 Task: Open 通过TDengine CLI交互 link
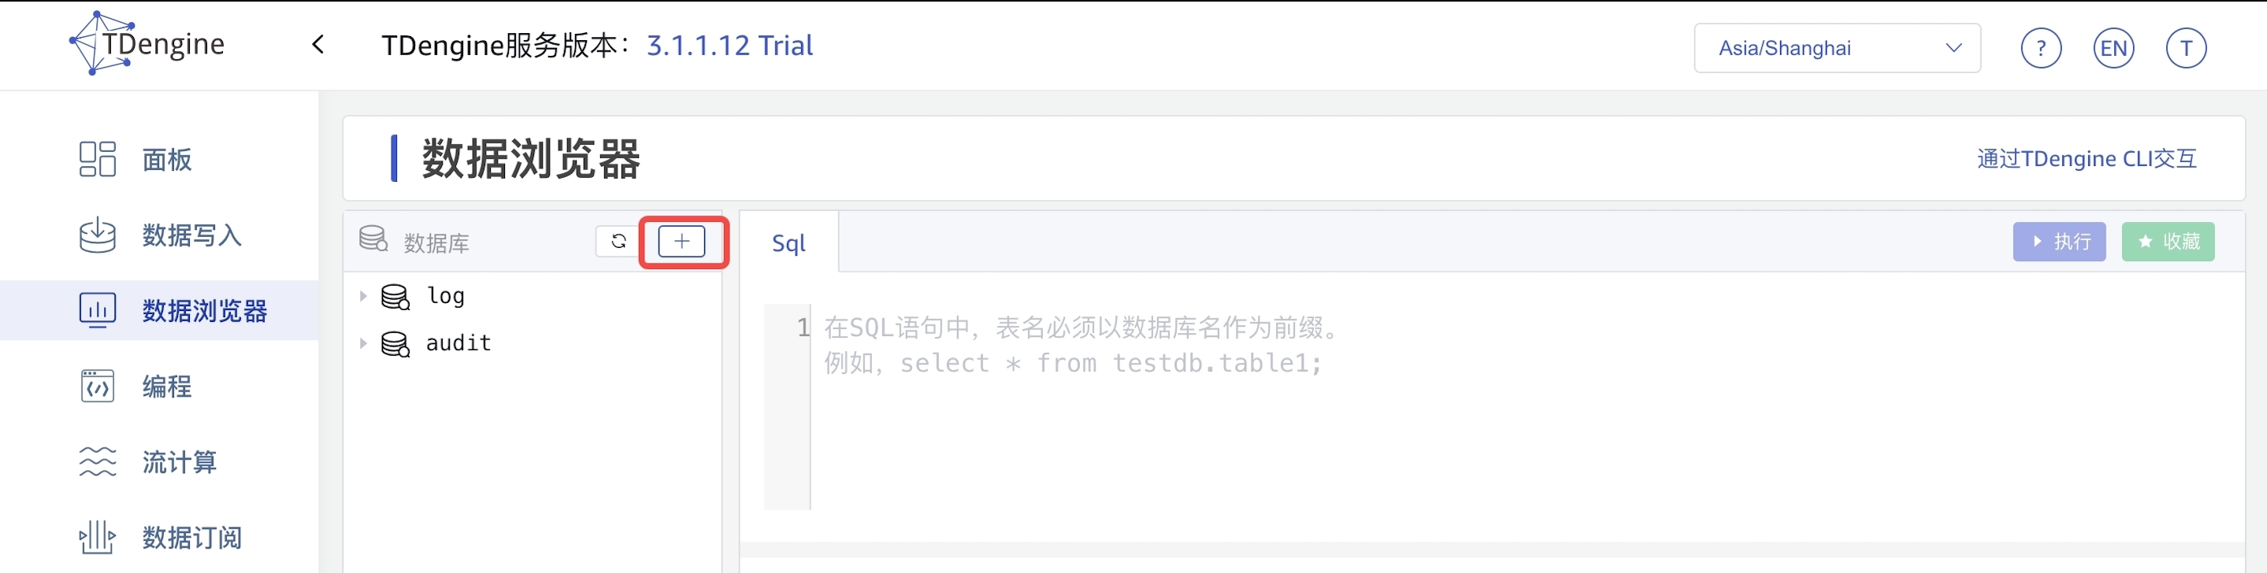[x=2087, y=159]
